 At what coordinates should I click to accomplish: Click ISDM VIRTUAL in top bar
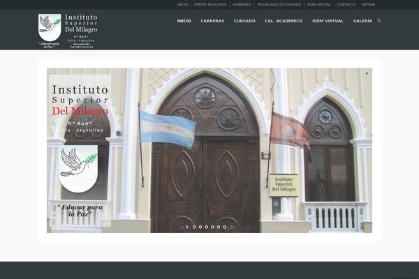(319, 5)
